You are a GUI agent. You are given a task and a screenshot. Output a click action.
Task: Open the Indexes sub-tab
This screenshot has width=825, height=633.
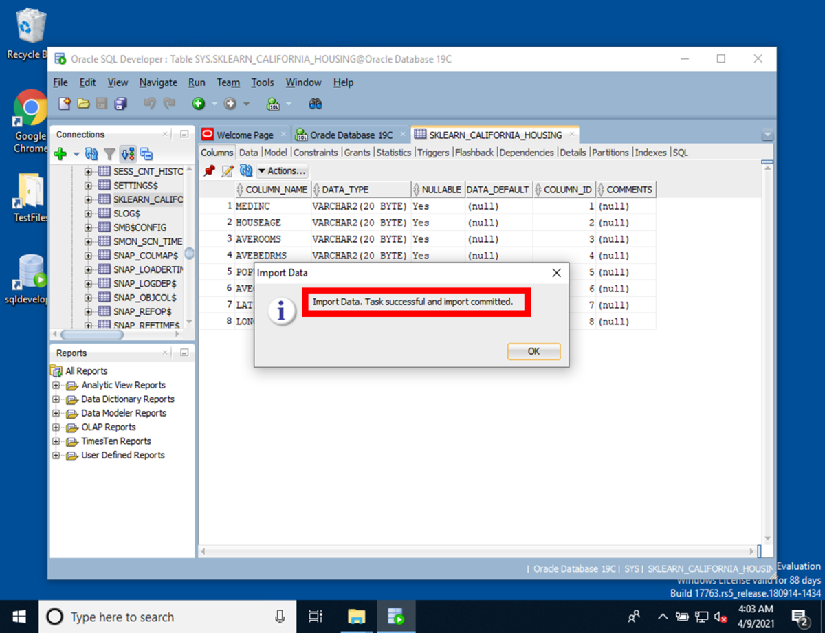tap(651, 153)
